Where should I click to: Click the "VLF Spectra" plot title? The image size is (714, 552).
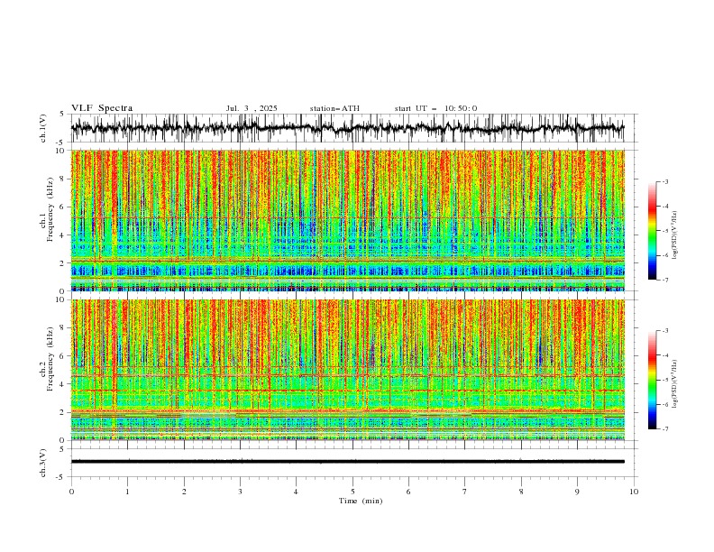[x=102, y=108]
